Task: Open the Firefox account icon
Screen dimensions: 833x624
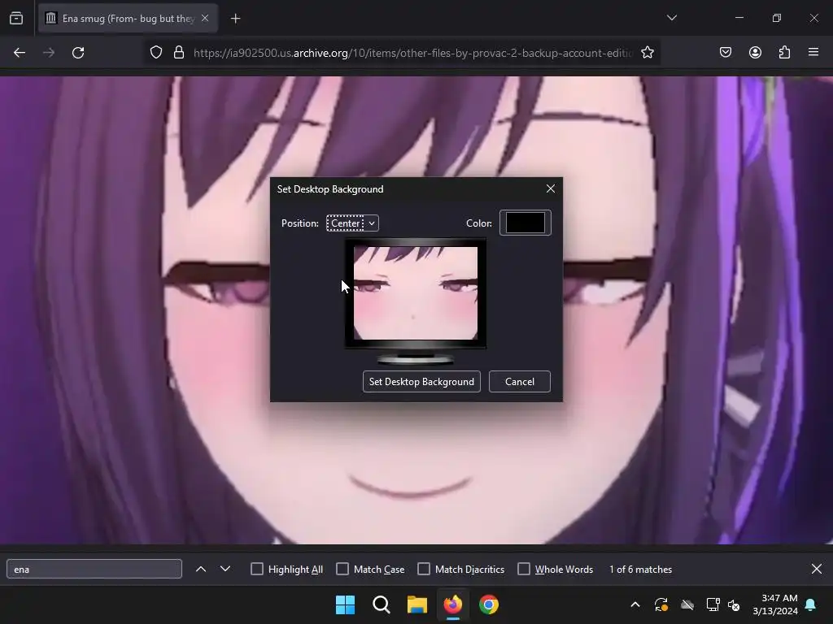Action: (755, 53)
